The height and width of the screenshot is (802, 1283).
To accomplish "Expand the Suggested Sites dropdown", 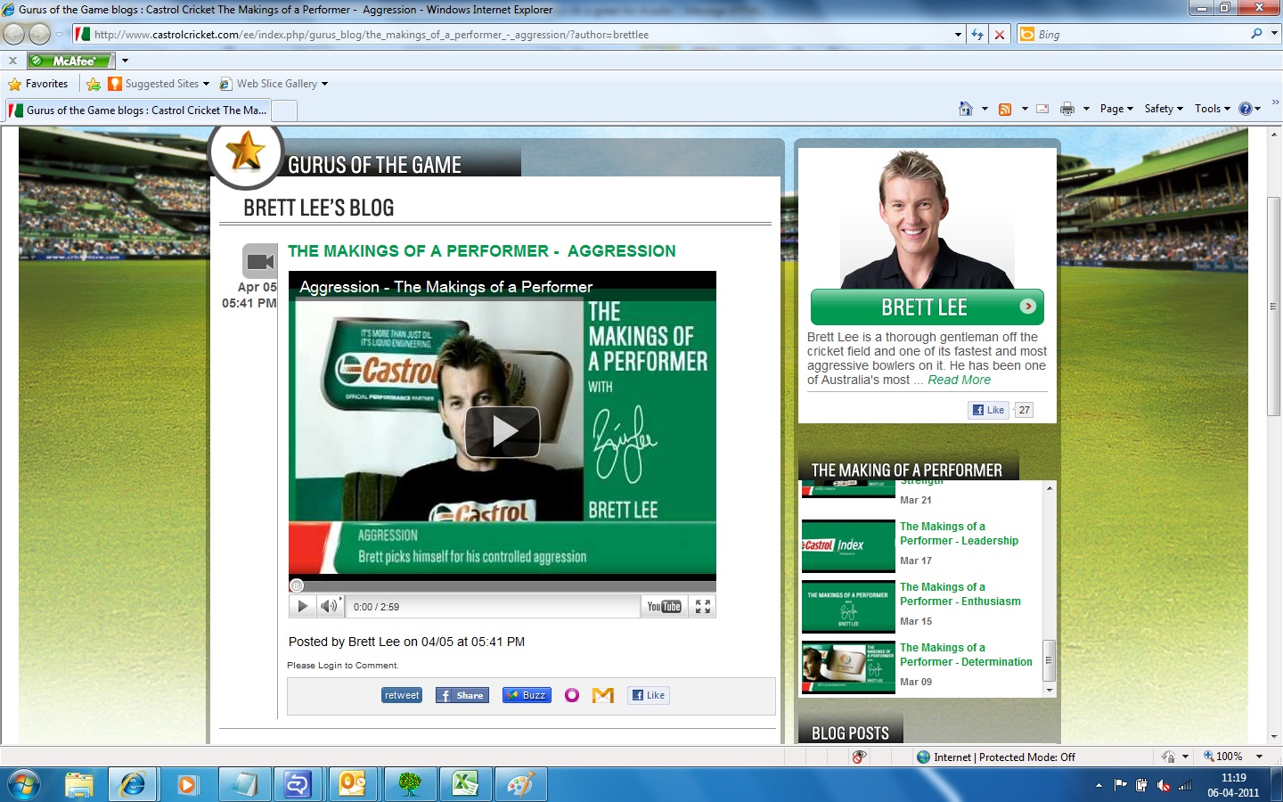I will [x=206, y=84].
